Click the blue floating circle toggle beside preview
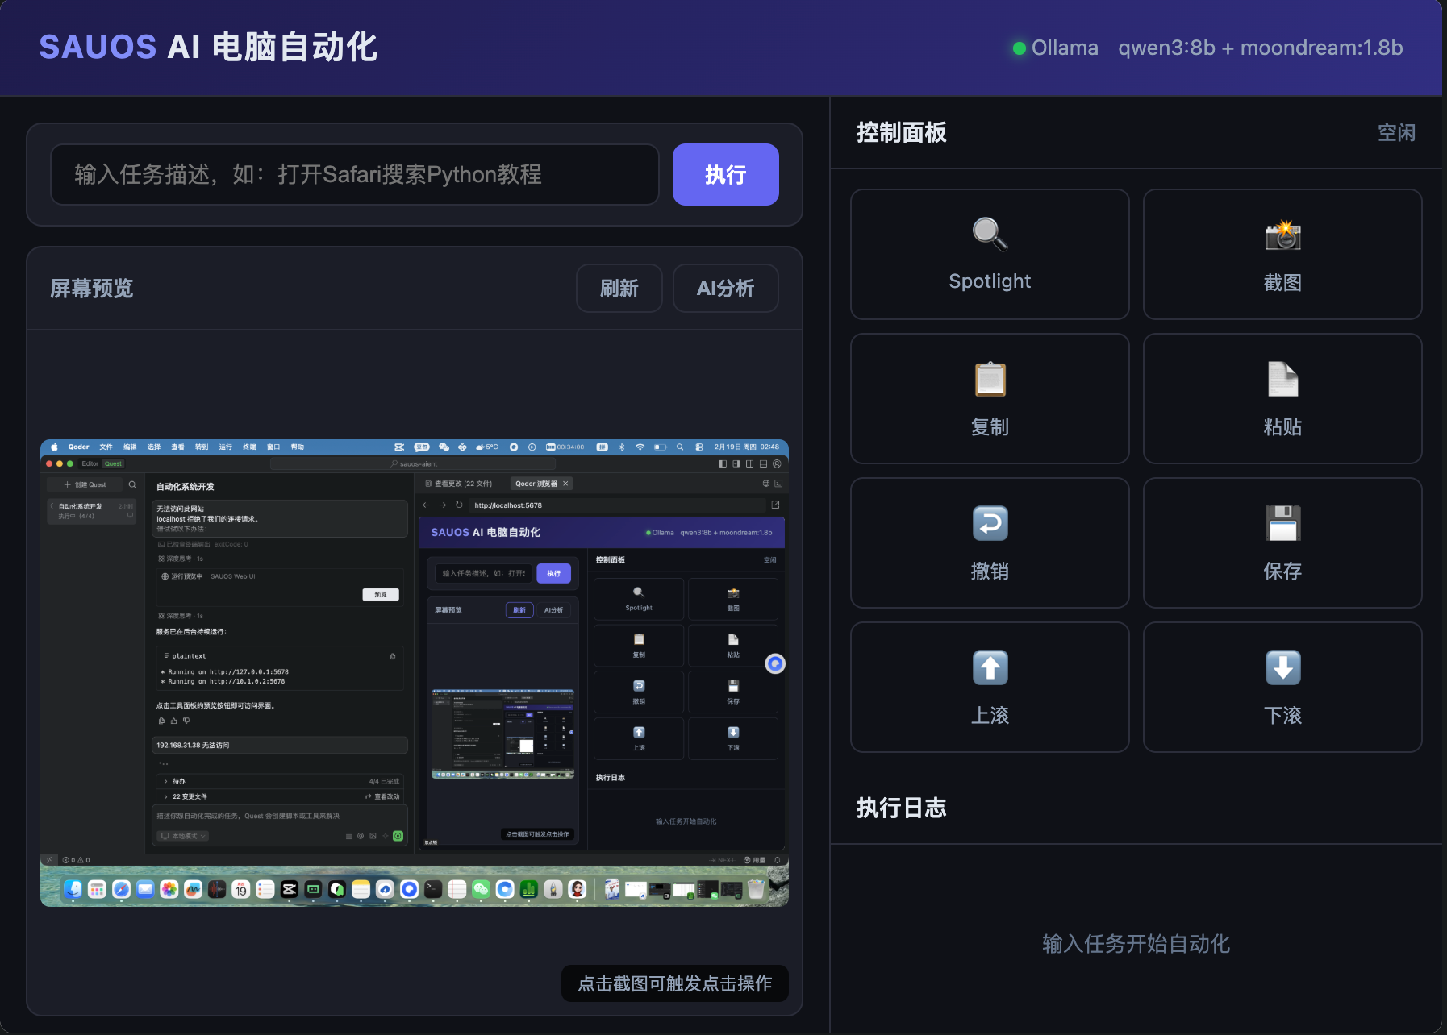 point(775,663)
